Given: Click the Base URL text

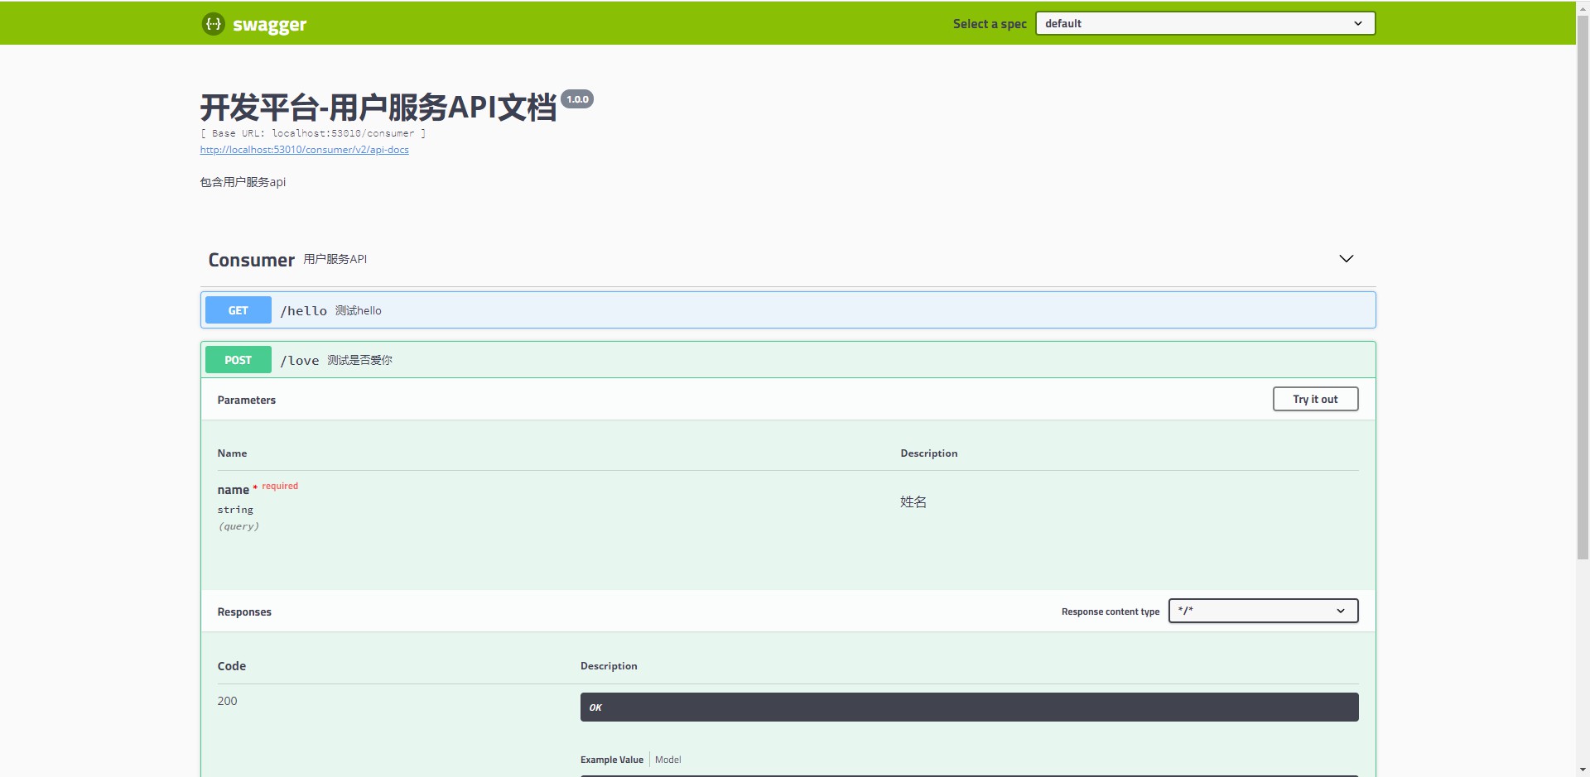Looking at the screenshot, I should (x=313, y=133).
